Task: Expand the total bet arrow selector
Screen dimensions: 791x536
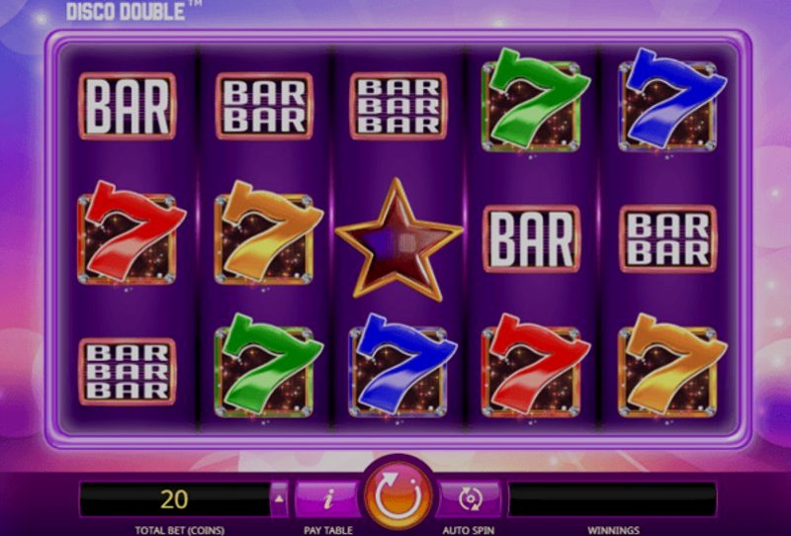Action: (x=279, y=499)
